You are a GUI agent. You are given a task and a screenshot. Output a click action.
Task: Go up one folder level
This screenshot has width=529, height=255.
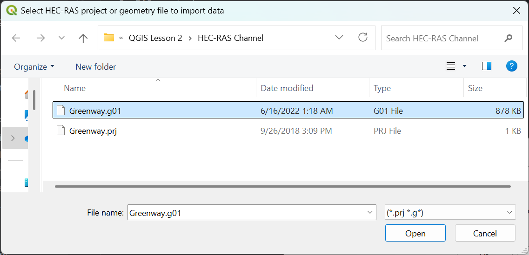click(x=83, y=38)
